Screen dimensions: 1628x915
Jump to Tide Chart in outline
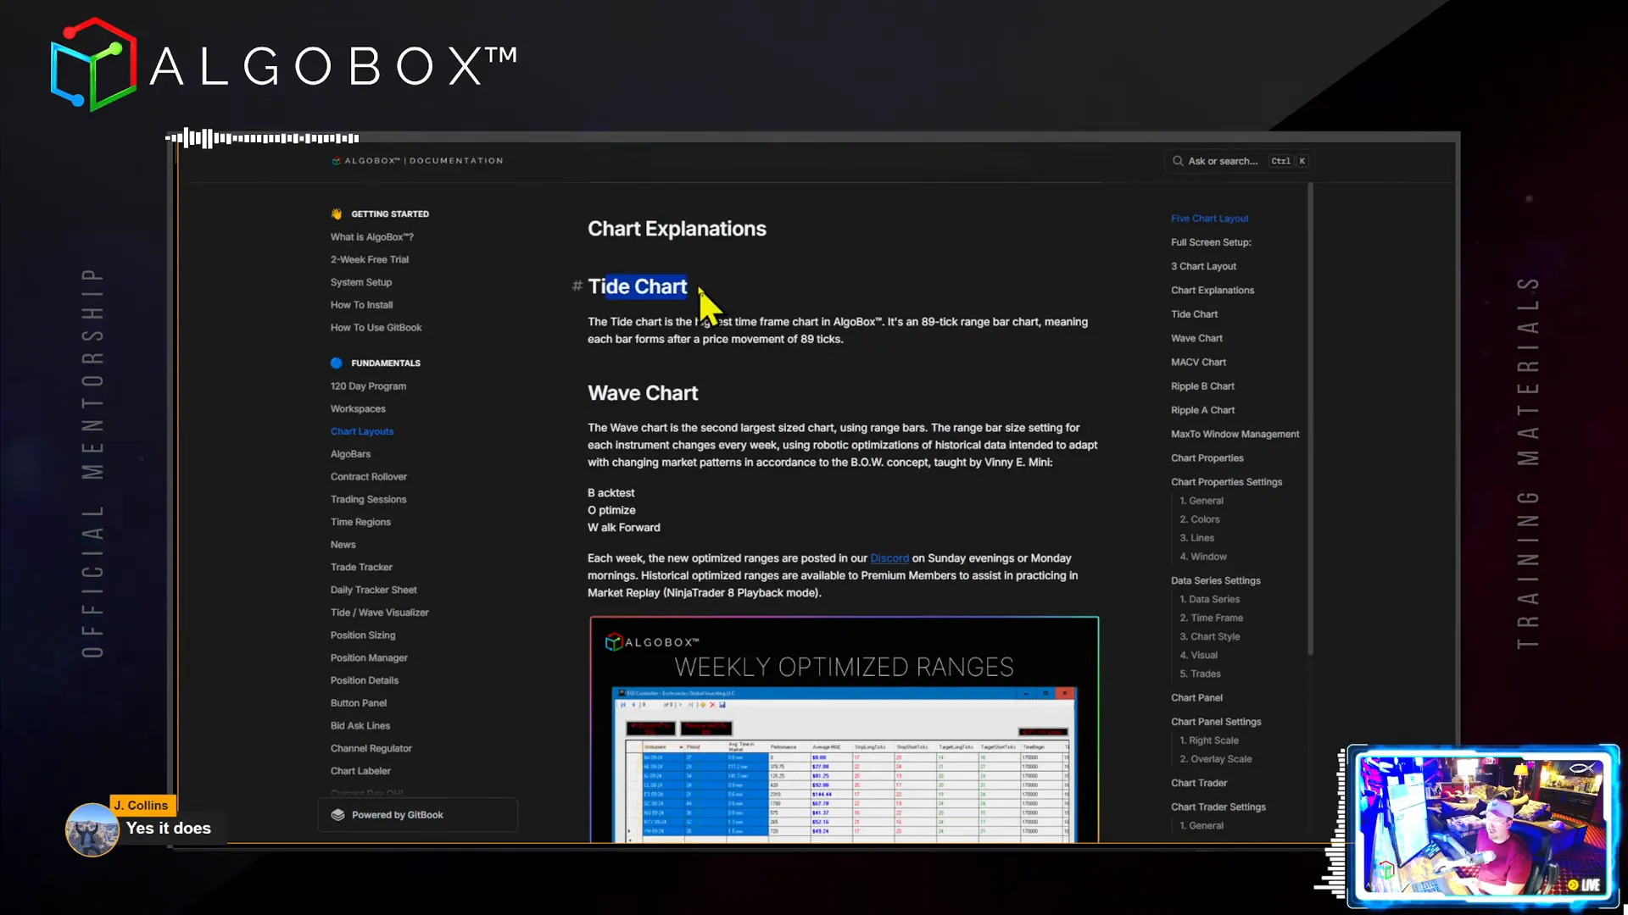[1195, 314]
